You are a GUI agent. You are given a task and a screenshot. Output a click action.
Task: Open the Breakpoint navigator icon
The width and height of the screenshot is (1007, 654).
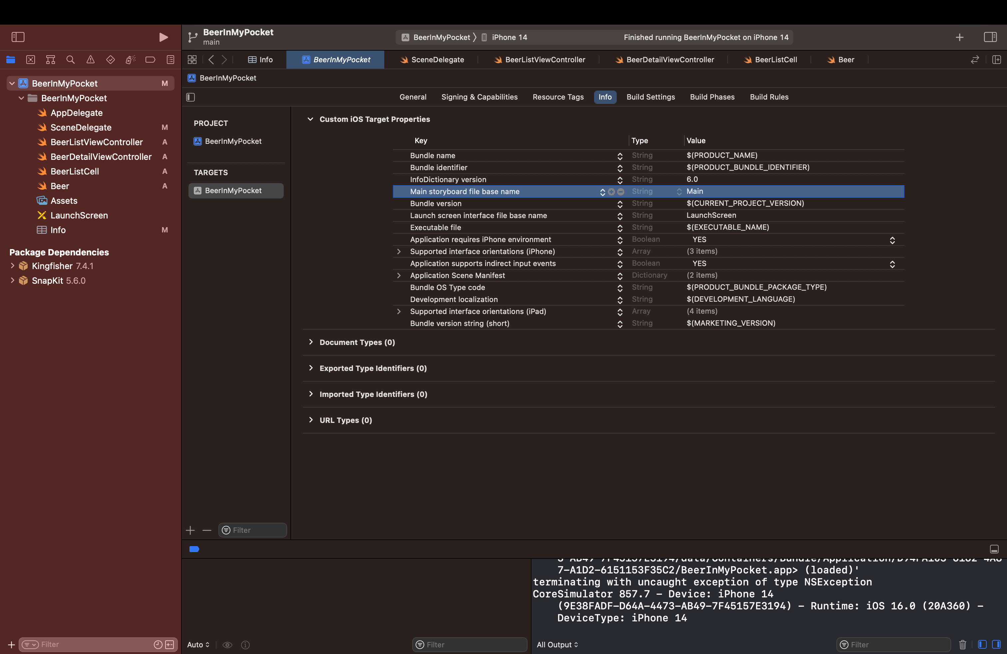pyautogui.click(x=150, y=60)
